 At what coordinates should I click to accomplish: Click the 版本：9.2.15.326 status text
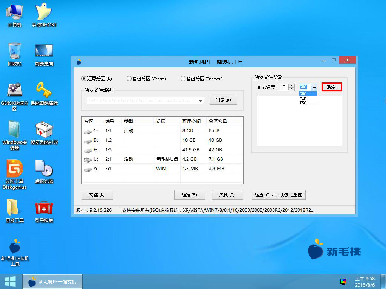[x=94, y=210]
